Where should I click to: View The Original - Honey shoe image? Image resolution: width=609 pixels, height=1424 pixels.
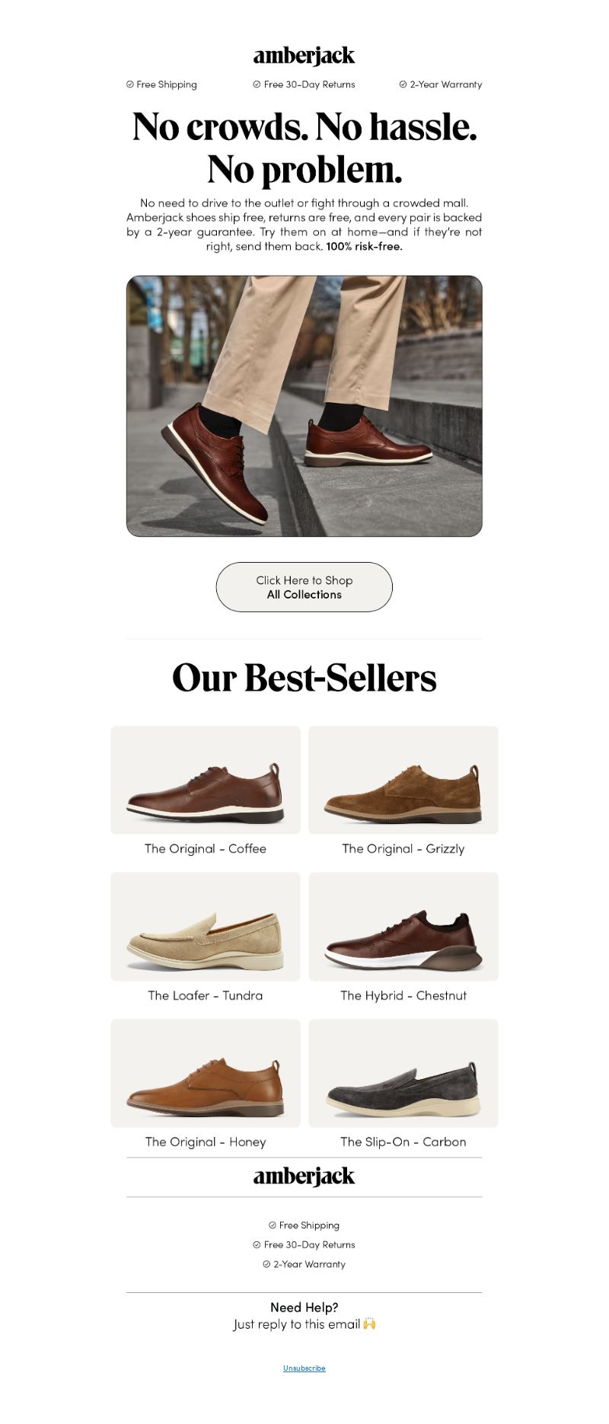click(x=206, y=1073)
